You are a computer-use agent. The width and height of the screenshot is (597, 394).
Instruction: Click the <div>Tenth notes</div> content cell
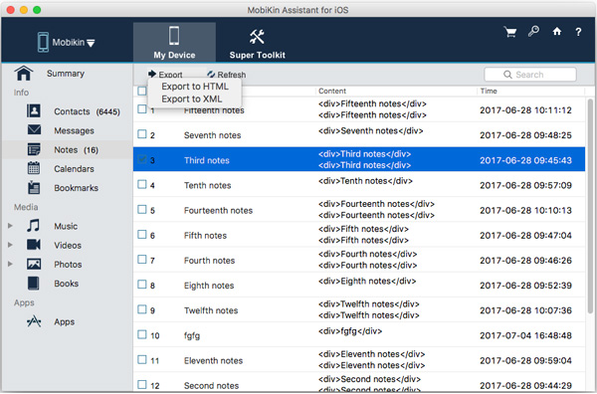tap(365, 181)
